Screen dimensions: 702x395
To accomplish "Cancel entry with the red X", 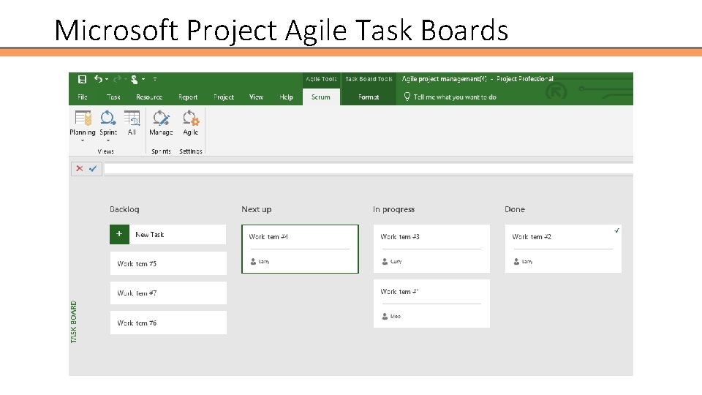I will click(x=80, y=168).
